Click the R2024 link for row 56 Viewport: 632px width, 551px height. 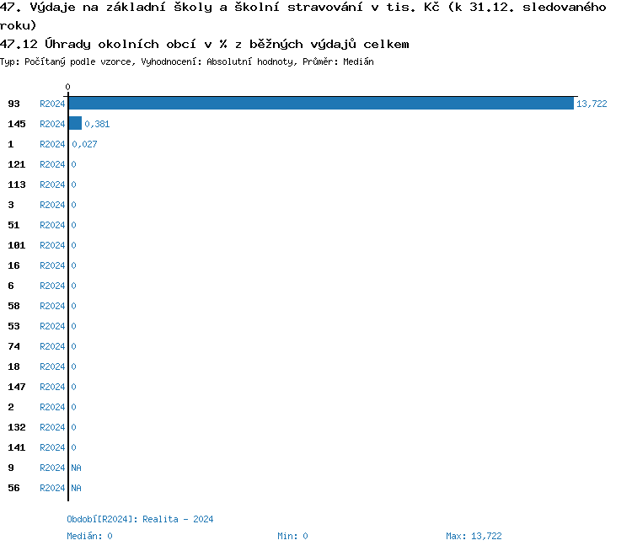coord(52,488)
